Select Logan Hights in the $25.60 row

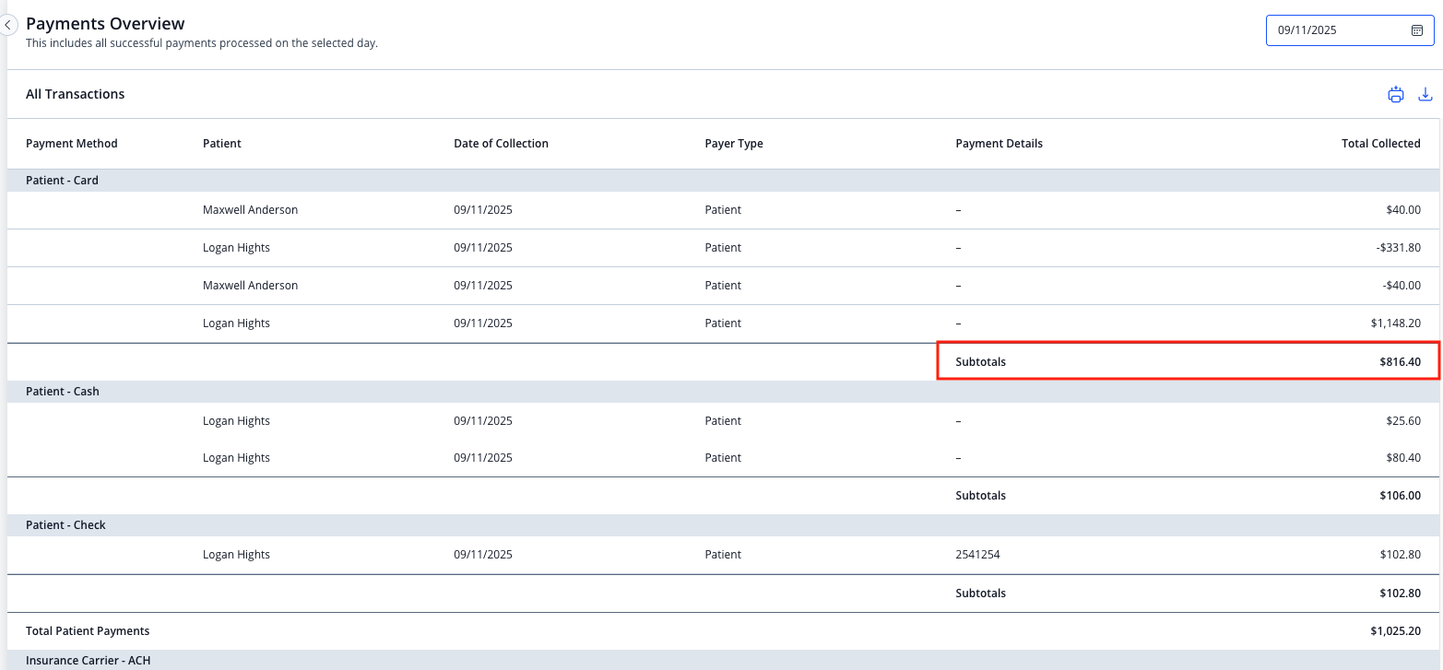[x=236, y=421]
